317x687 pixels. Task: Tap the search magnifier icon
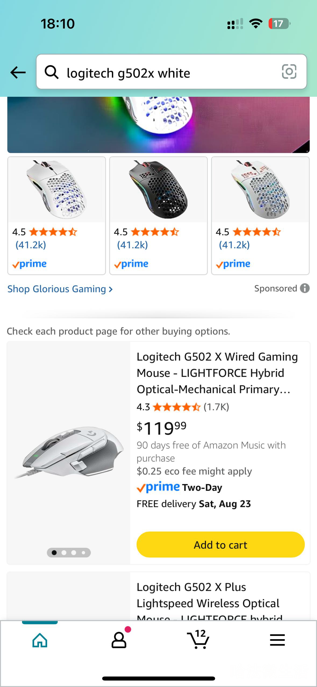pos(51,72)
